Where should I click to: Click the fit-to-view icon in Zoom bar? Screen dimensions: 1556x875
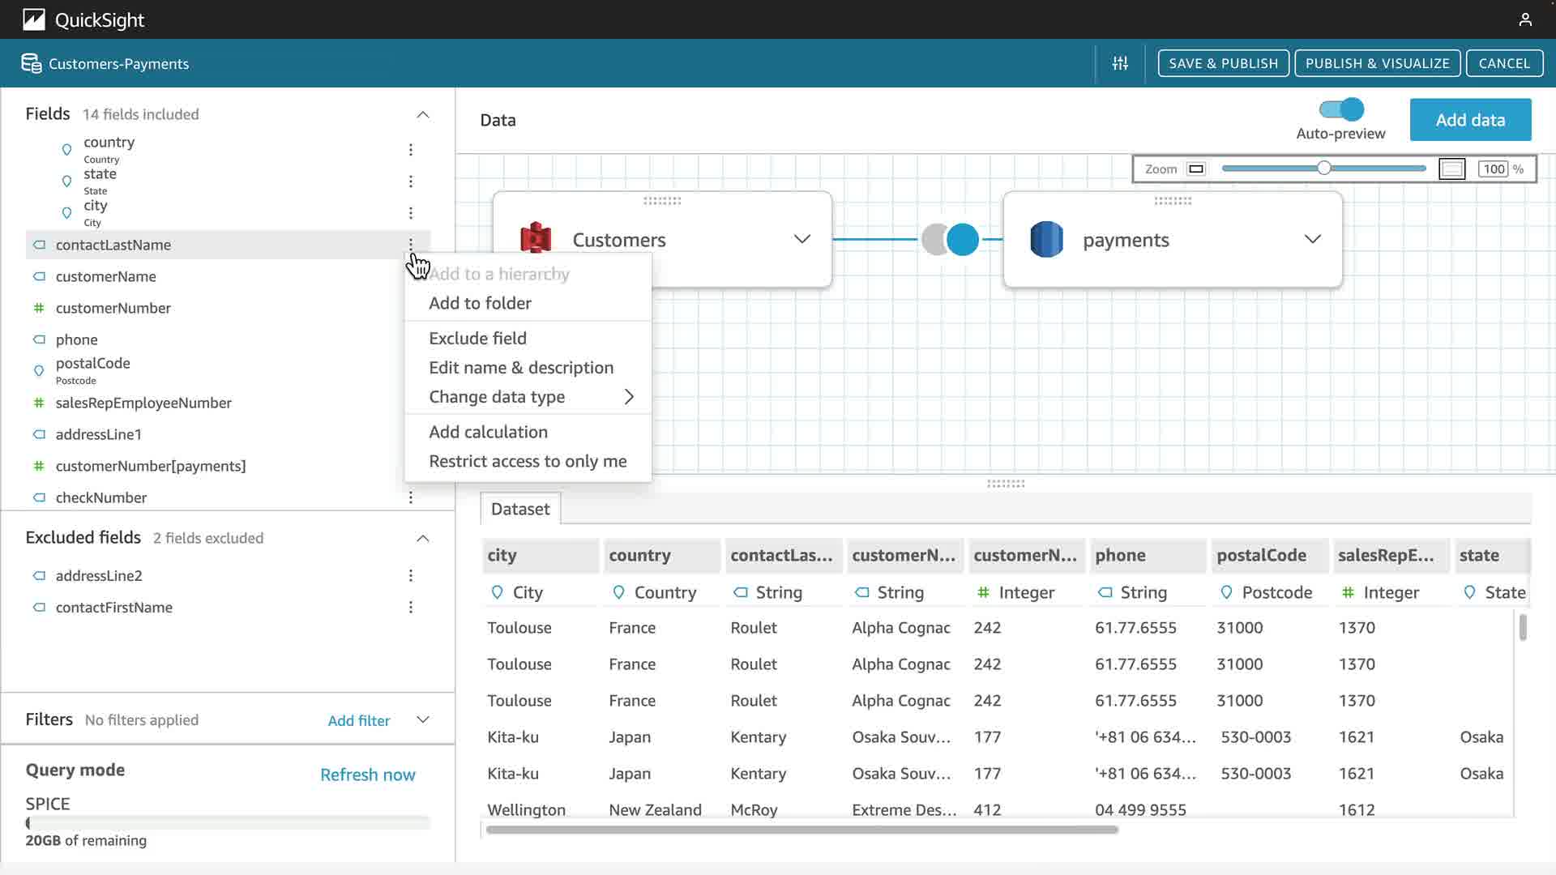[1451, 169]
